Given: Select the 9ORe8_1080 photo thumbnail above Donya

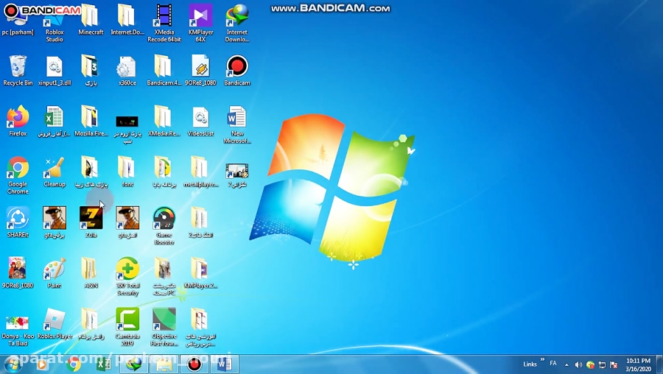Looking at the screenshot, I should pos(18,273).
